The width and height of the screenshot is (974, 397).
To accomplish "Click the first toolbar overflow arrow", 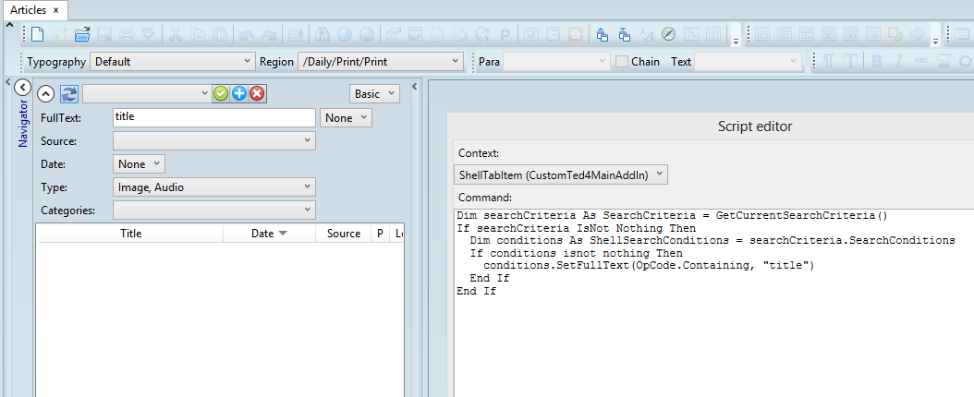I will tap(736, 42).
